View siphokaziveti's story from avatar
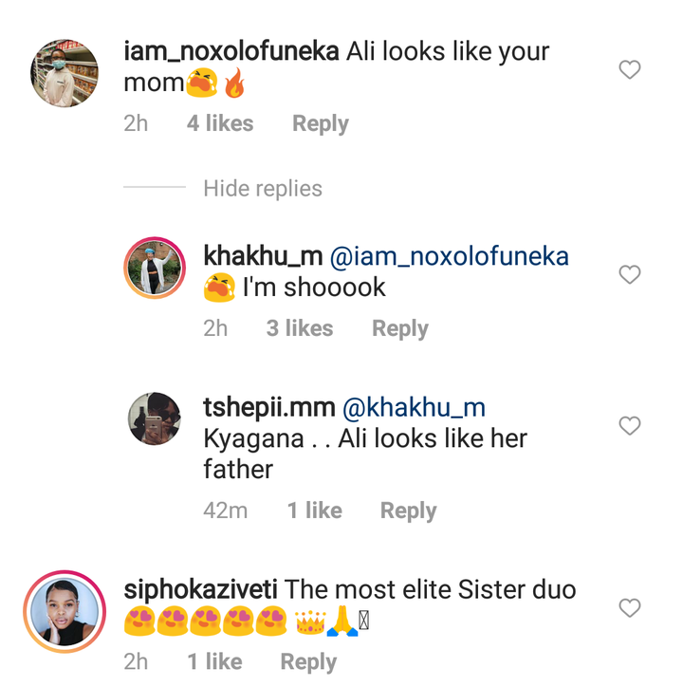This screenshot has width=683, height=687. pos(65,611)
